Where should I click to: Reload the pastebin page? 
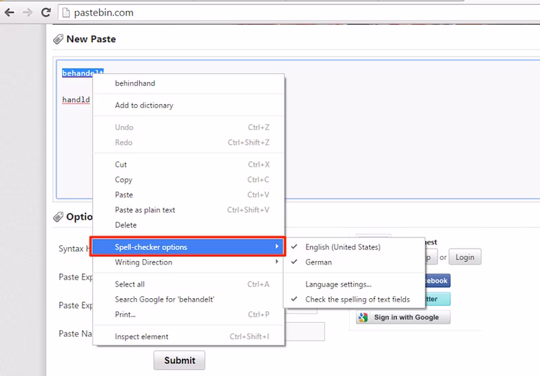(x=45, y=12)
